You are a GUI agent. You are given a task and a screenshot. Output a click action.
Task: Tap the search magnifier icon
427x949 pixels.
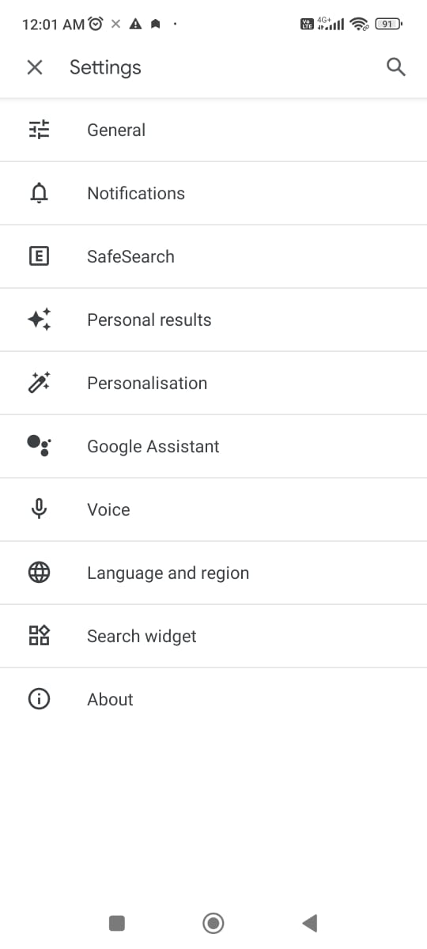tap(396, 67)
